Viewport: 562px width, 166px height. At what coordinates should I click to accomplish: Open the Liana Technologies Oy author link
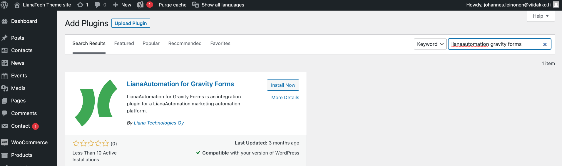click(159, 123)
